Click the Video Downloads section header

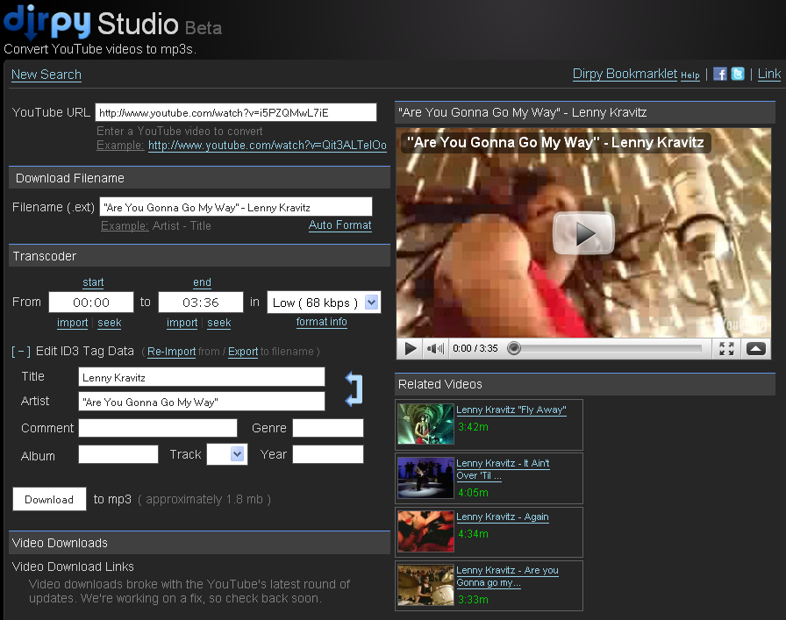pyautogui.click(x=199, y=543)
